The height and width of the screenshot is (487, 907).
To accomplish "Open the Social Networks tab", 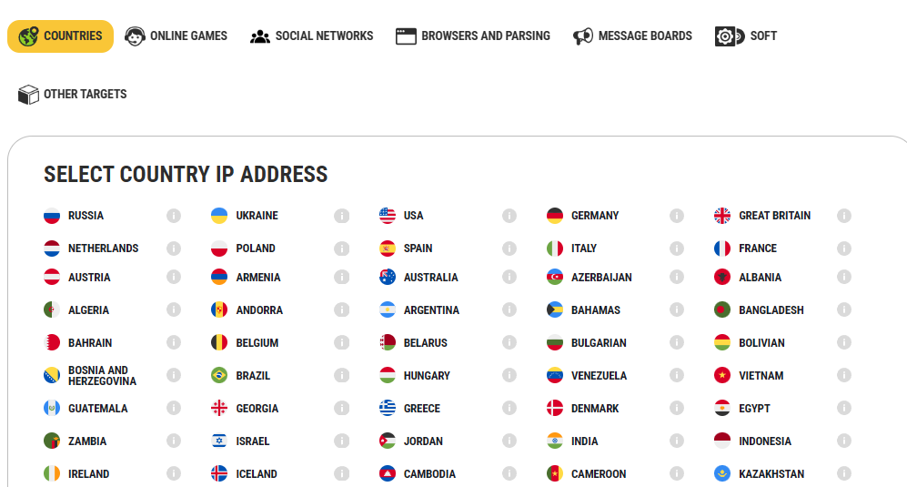I will [x=312, y=36].
